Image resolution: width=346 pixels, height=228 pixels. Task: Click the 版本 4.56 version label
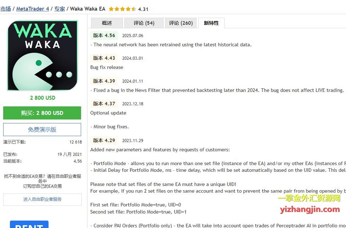click(104, 35)
